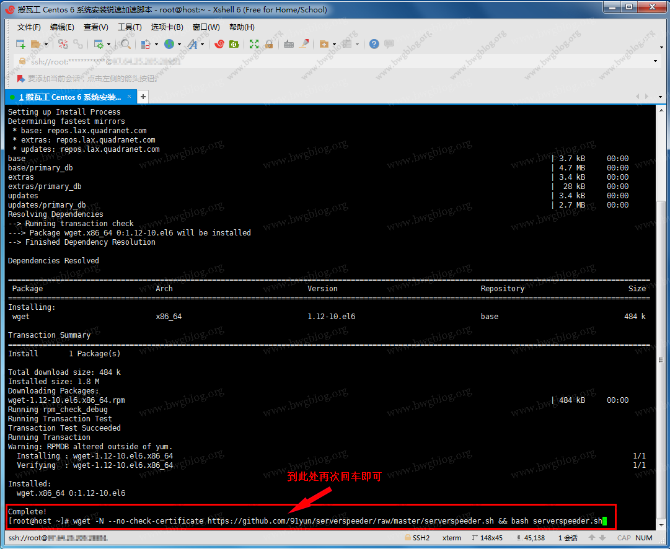Click the tab scroll right arrow
This screenshot has height=549, width=670.
point(646,97)
